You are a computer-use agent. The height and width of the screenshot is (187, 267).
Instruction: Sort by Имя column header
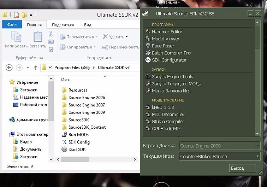pyautogui.click(x=65, y=80)
